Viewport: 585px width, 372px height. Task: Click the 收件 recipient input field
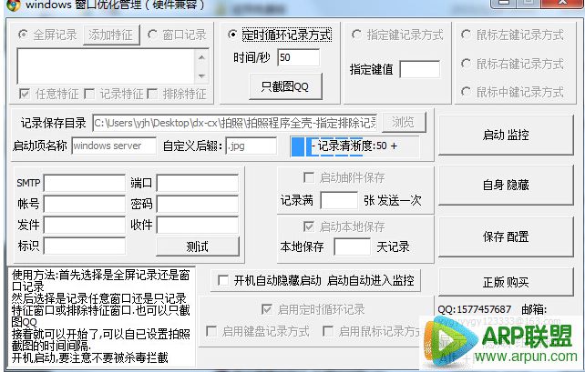tap(198, 225)
